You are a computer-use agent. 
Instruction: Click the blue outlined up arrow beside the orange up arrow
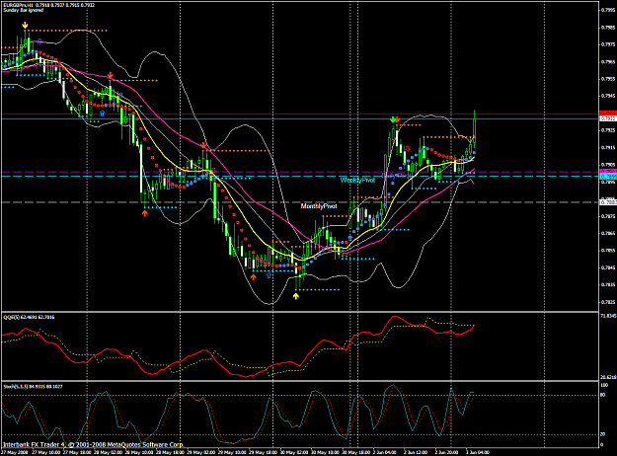[x=269, y=275]
